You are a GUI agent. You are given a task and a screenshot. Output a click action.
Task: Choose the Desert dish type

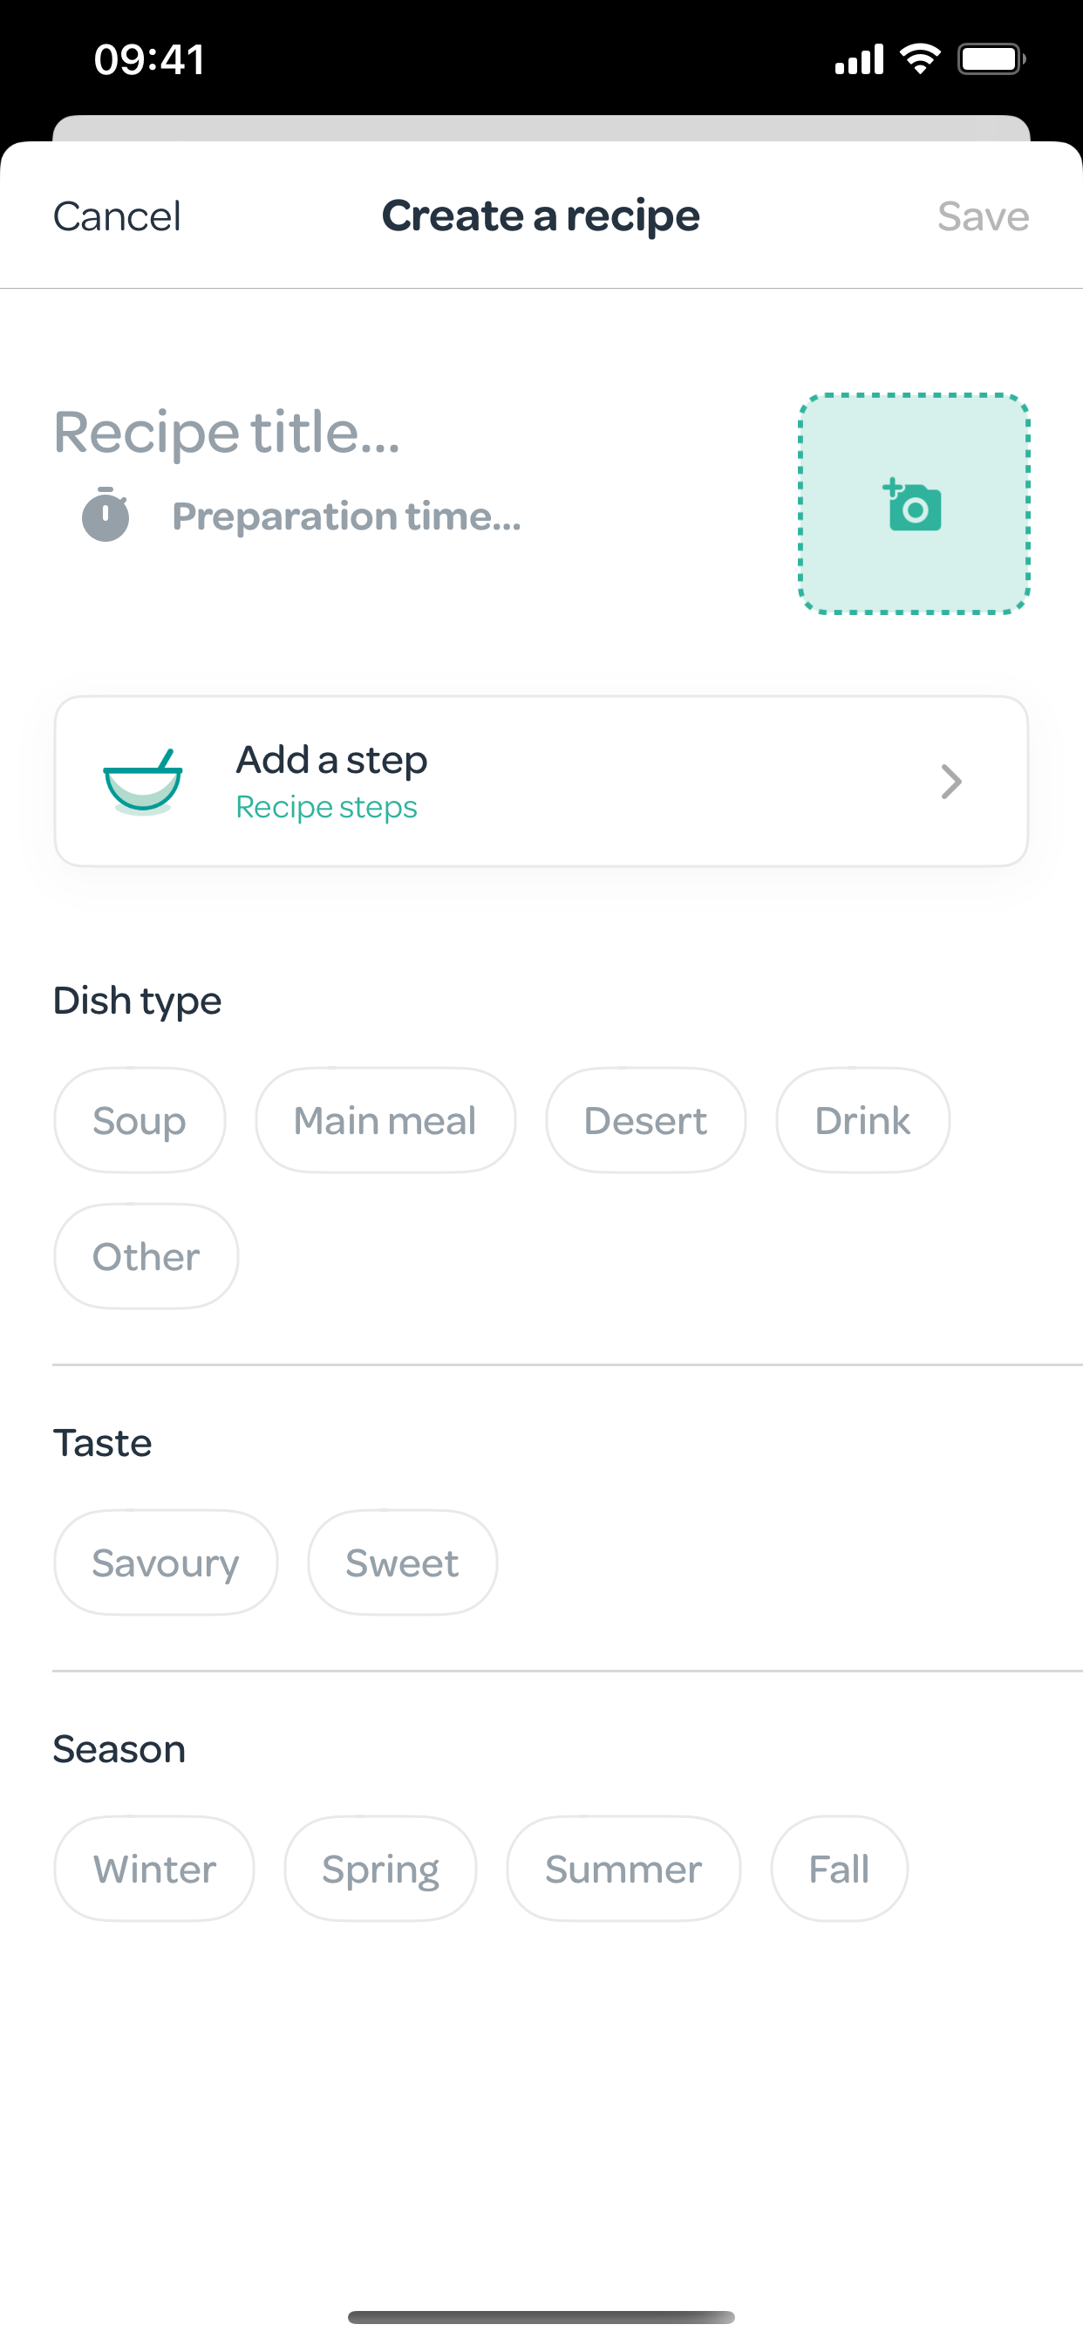tap(645, 1121)
